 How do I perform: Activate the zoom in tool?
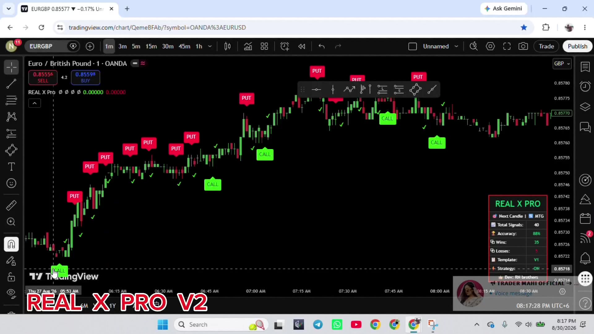[x=11, y=222]
